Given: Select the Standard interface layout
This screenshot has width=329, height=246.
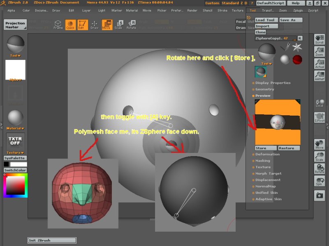Looking at the screenshot, I should tap(230, 3).
